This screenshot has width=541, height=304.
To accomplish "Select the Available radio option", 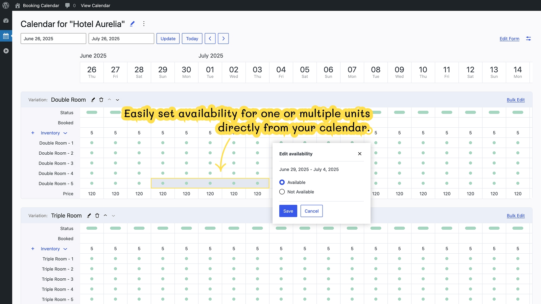I will click(282, 182).
